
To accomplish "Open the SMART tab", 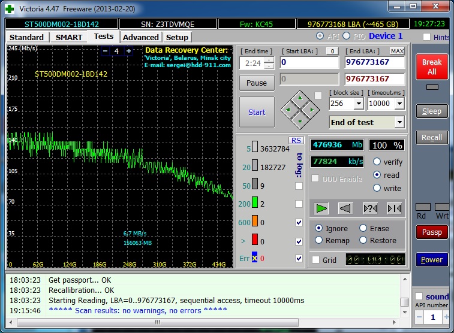I will click(68, 37).
